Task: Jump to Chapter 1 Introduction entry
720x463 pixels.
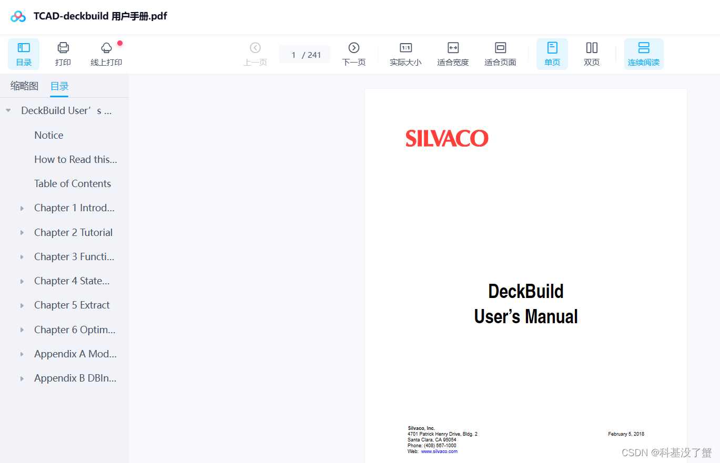Action: 74,208
